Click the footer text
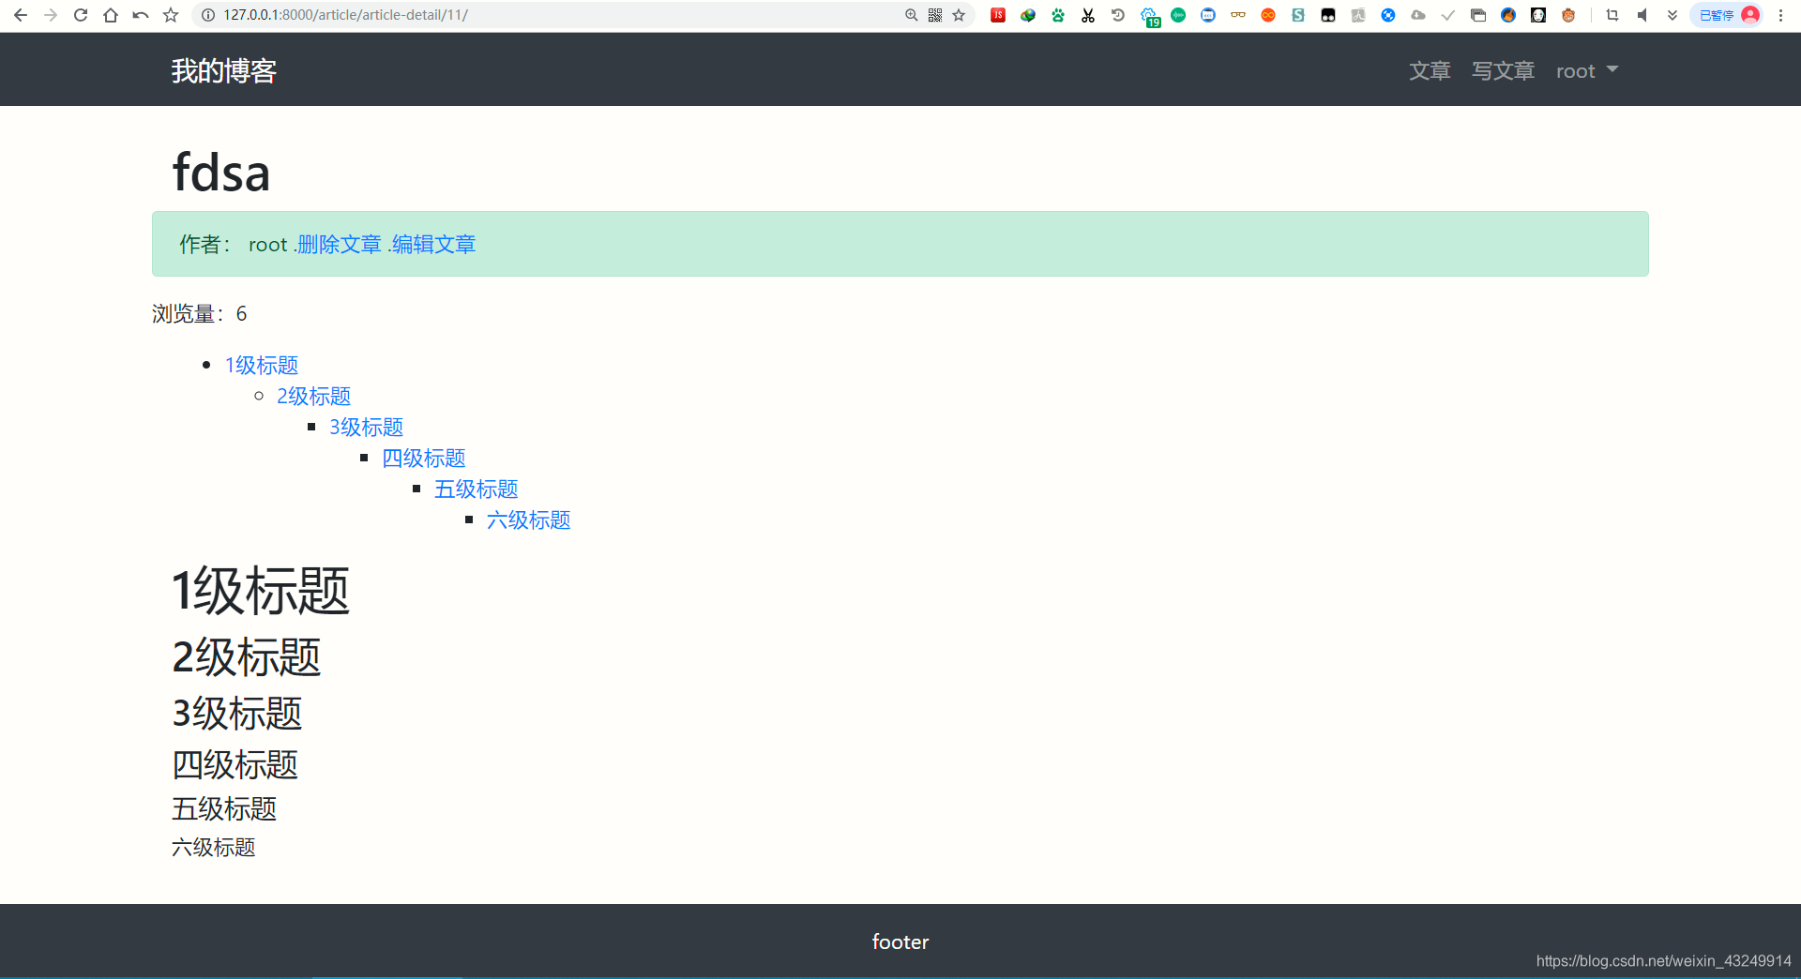The image size is (1801, 979). click(x=900, y=942)
